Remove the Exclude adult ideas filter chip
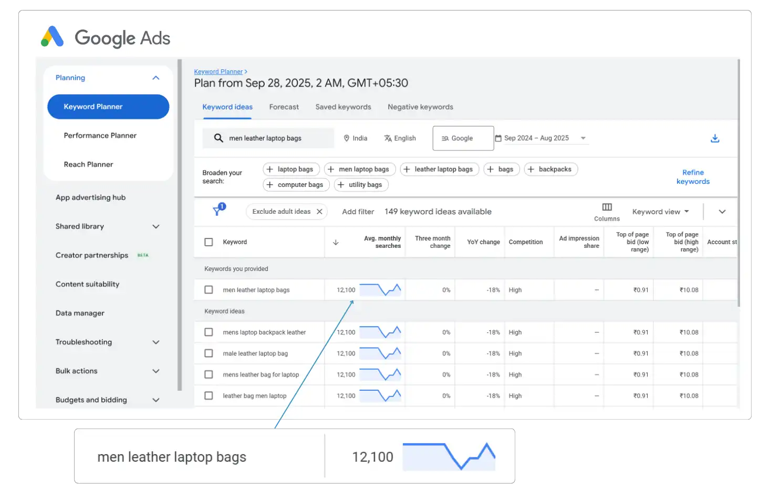Image resolution: width=770 pixels, height=501 pixels. pyautogui.click(x=319, y=211)
